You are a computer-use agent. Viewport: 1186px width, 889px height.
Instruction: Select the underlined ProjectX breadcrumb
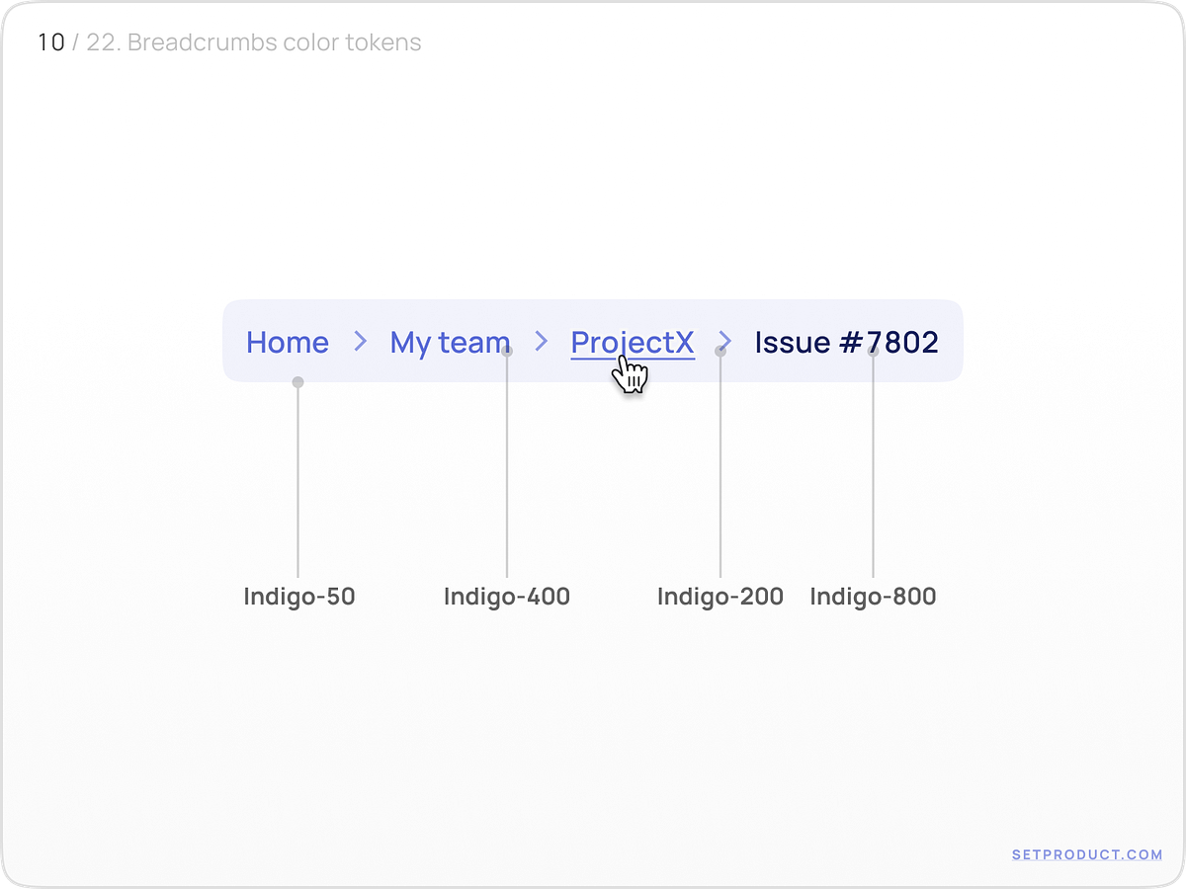coord(632,343)
